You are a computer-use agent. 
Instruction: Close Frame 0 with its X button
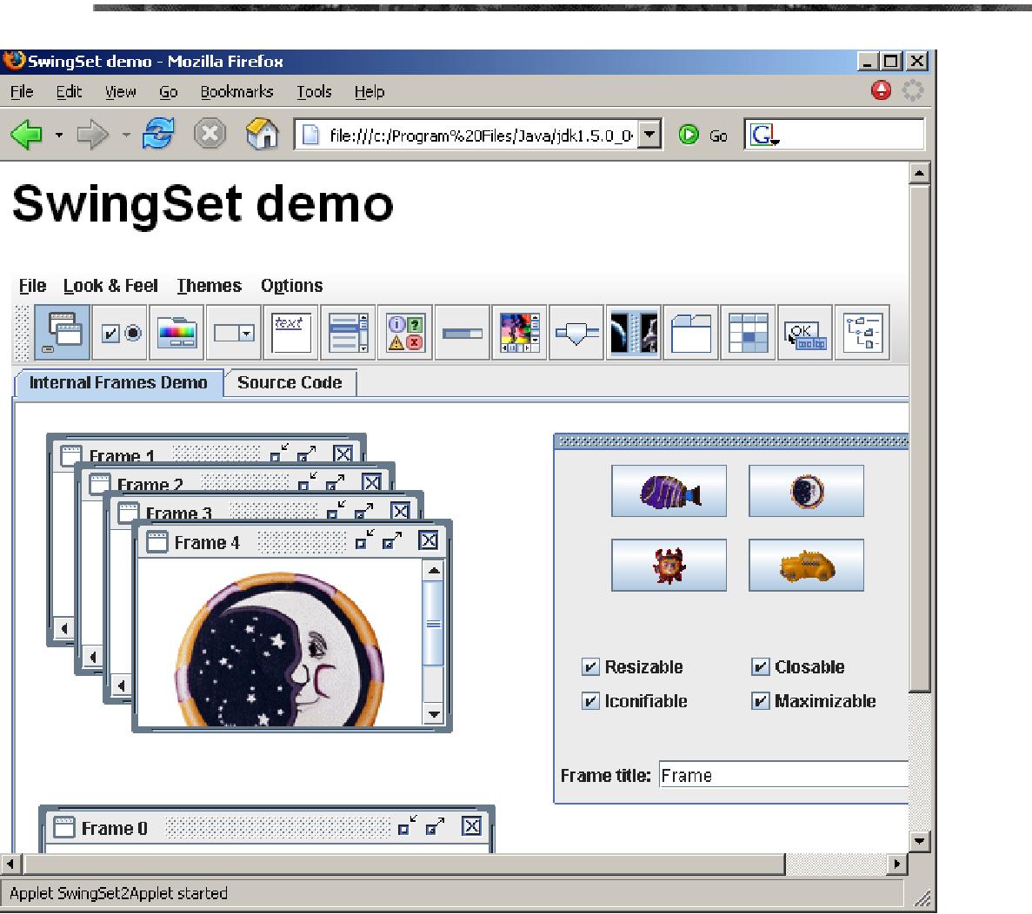[x=471, y=826]
